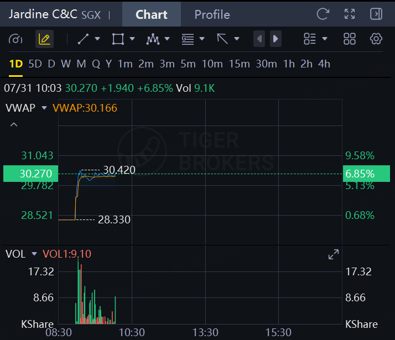Select the rectangle shape tool
This screenshot has width=395, height=340.
118,39
